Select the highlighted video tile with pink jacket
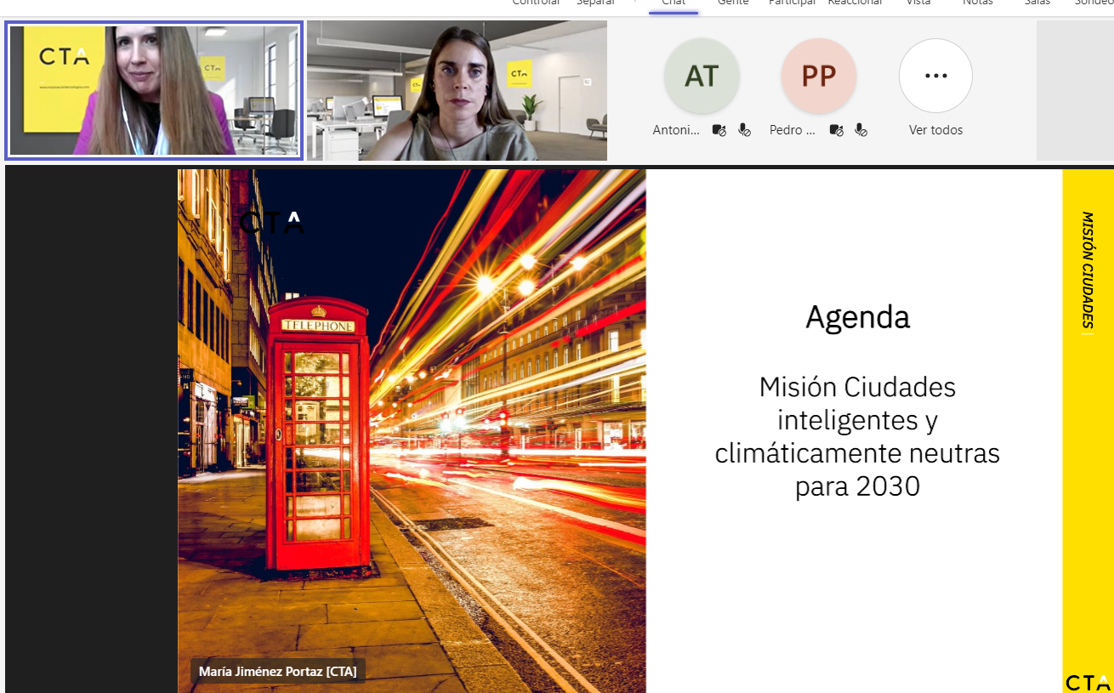Image resolution: width=1114 pixels, height=693 pixels. [x=154, y=90]
